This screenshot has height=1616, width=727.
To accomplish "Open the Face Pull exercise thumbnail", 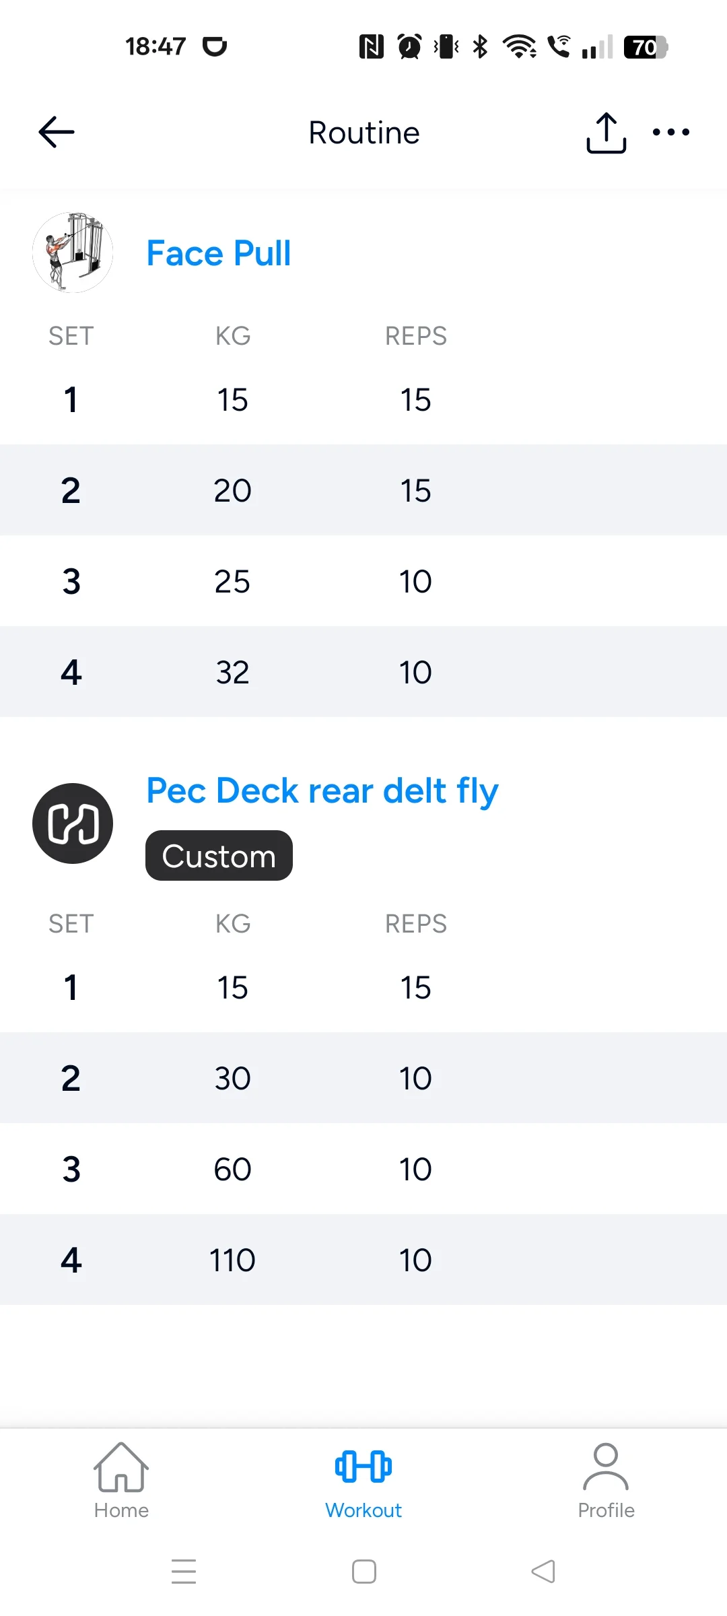I will tap(73, 252).
